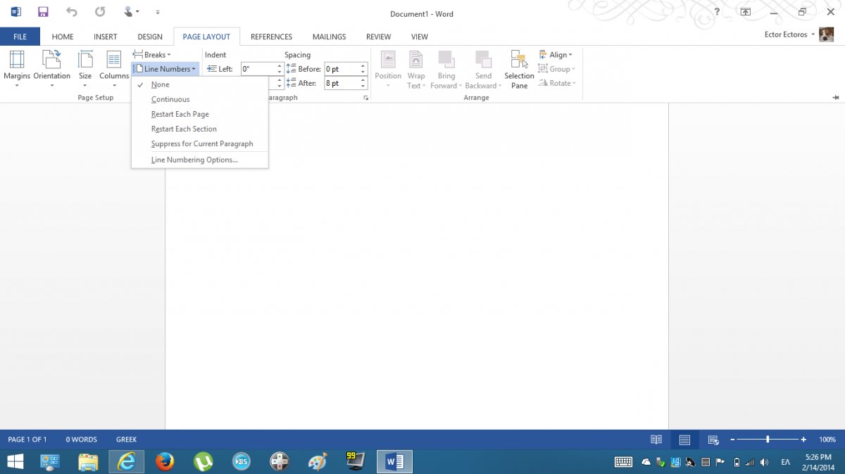The image size is (845, 474).
Task: Select Restart Each Page option
Action: point(200,114)
